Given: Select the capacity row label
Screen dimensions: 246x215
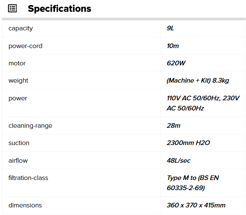Looking at the screenshot, I should click(x=21, y=28).
